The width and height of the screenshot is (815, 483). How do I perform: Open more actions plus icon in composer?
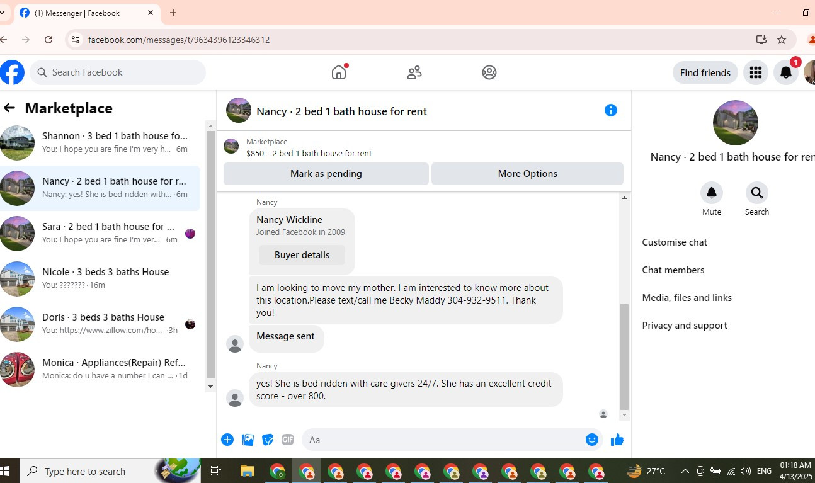click(227, 440)
